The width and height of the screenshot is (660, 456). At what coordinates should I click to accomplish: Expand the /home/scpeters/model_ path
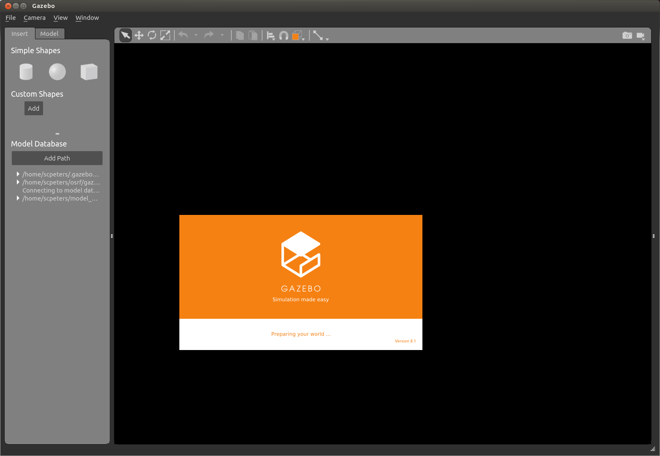click(x=18, y=198)
